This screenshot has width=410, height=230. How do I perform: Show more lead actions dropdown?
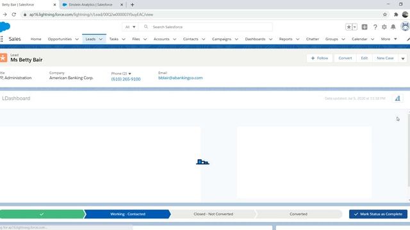[403, 58]
